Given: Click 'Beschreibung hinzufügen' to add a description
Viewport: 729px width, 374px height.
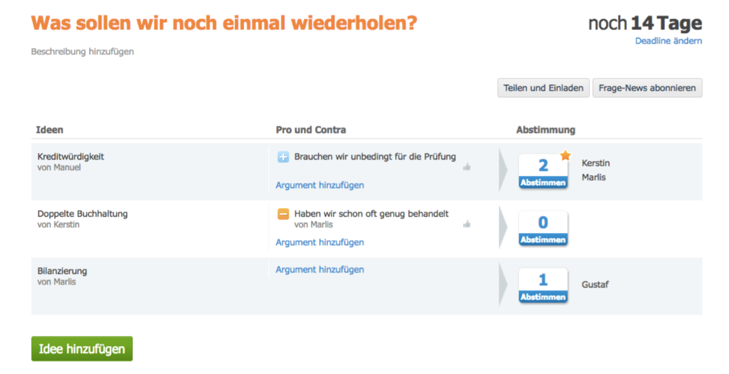Looking at the screenshot, I should pyautogui.click(x=82, y=52).
